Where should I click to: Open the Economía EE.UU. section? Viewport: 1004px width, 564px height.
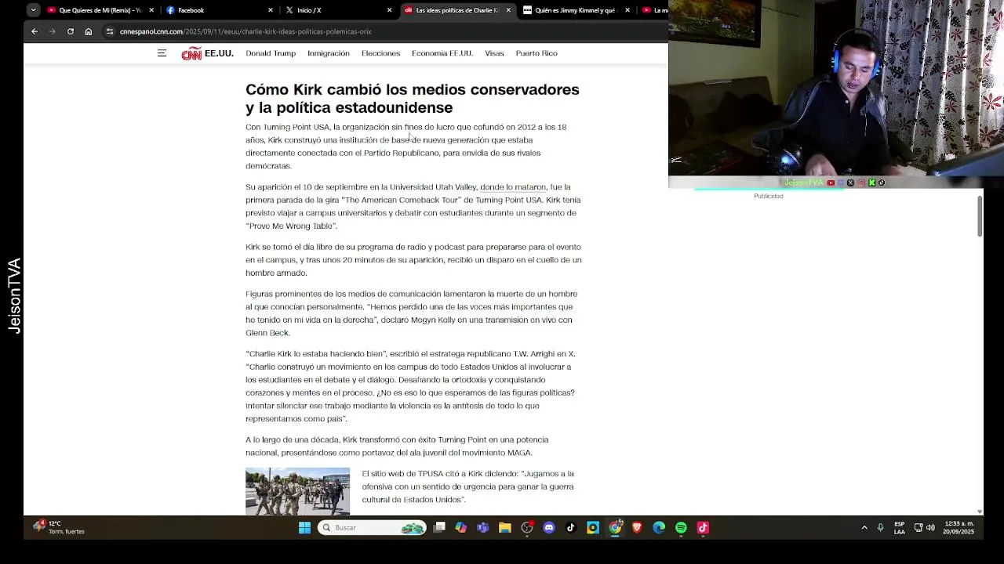[x=442, y=53]
